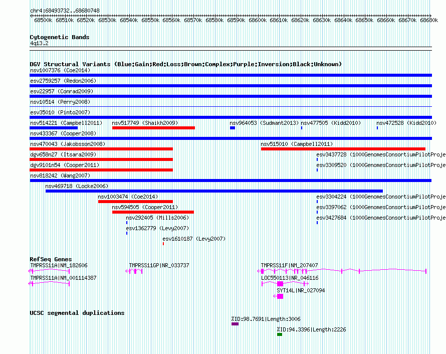Select the 68500k ruler tick label

43,20
